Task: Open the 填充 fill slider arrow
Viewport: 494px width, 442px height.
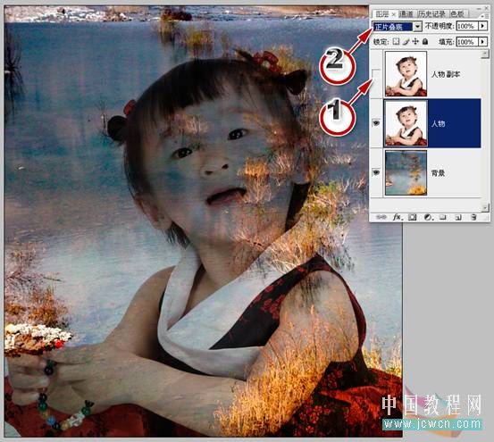Action: coord(482,42)
